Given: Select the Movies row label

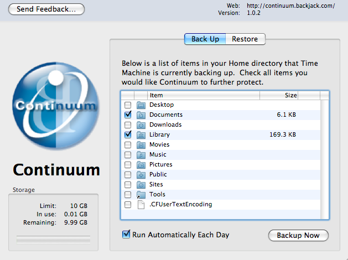Looking at the screenshot, I should 159,144.
